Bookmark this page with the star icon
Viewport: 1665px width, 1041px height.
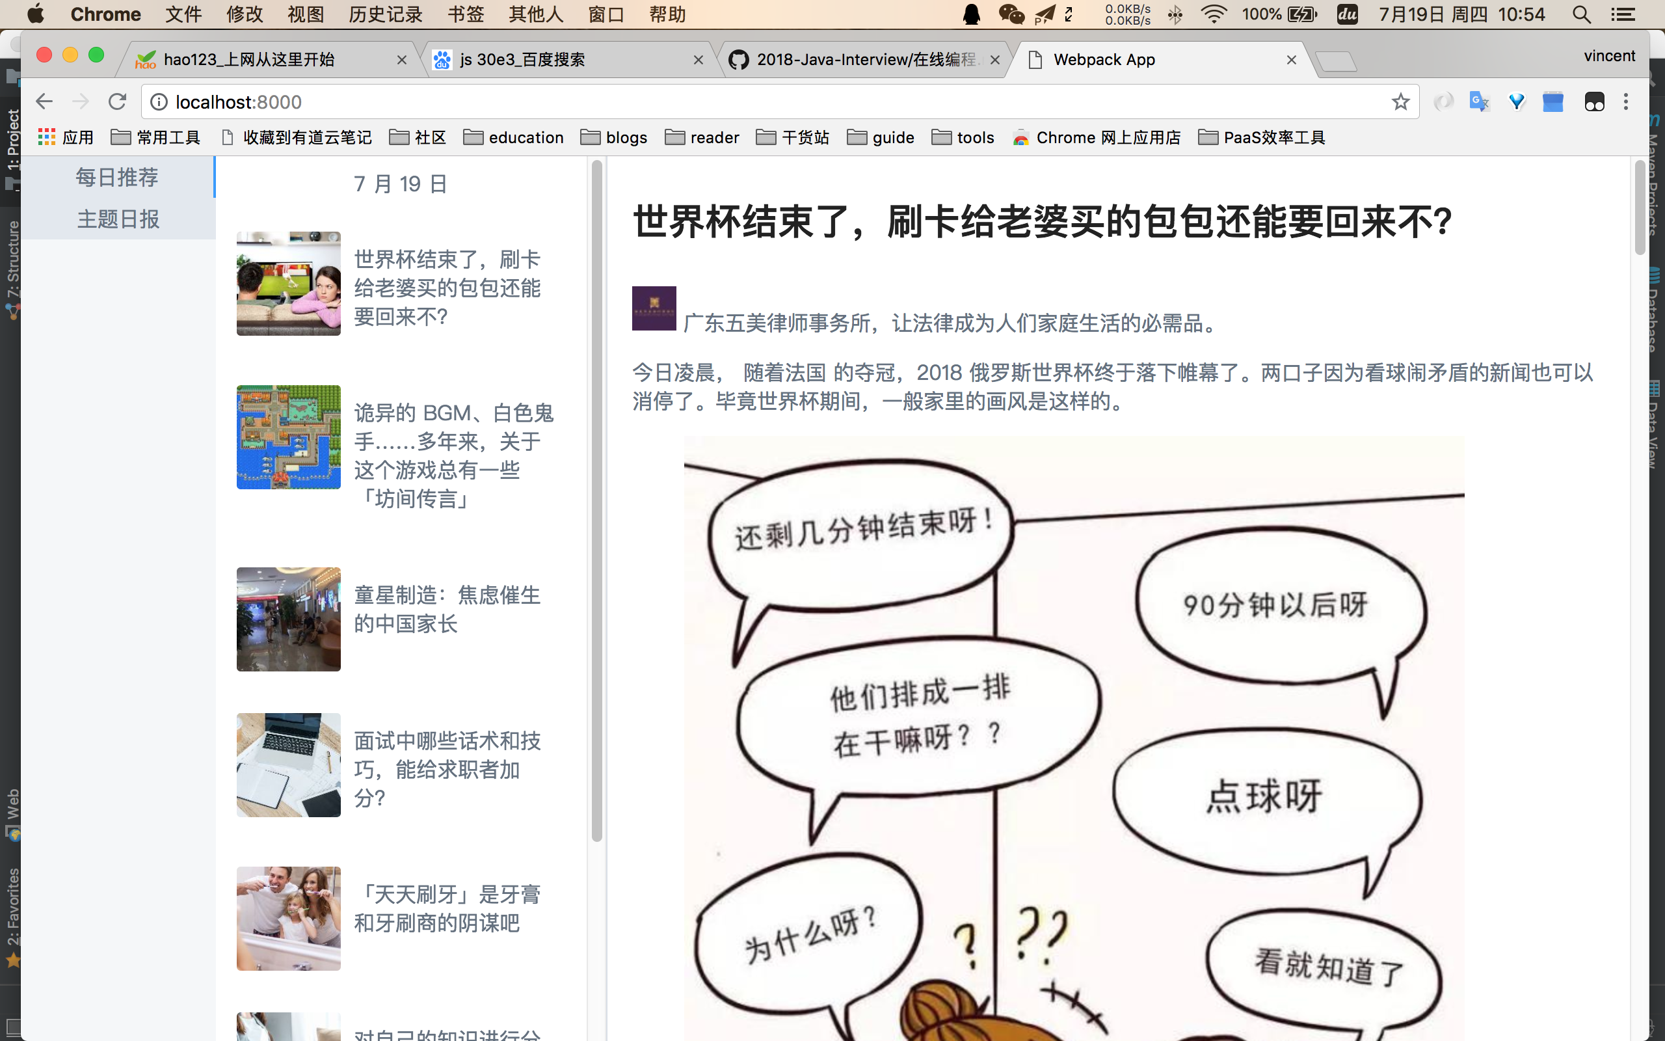[1400, 102]
